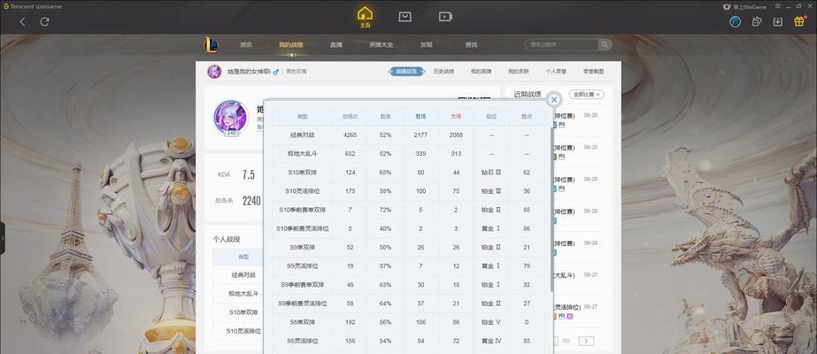This screenshot has height=354, width=817.
Task: Open the friends chat icon
Action: [757, 22]
